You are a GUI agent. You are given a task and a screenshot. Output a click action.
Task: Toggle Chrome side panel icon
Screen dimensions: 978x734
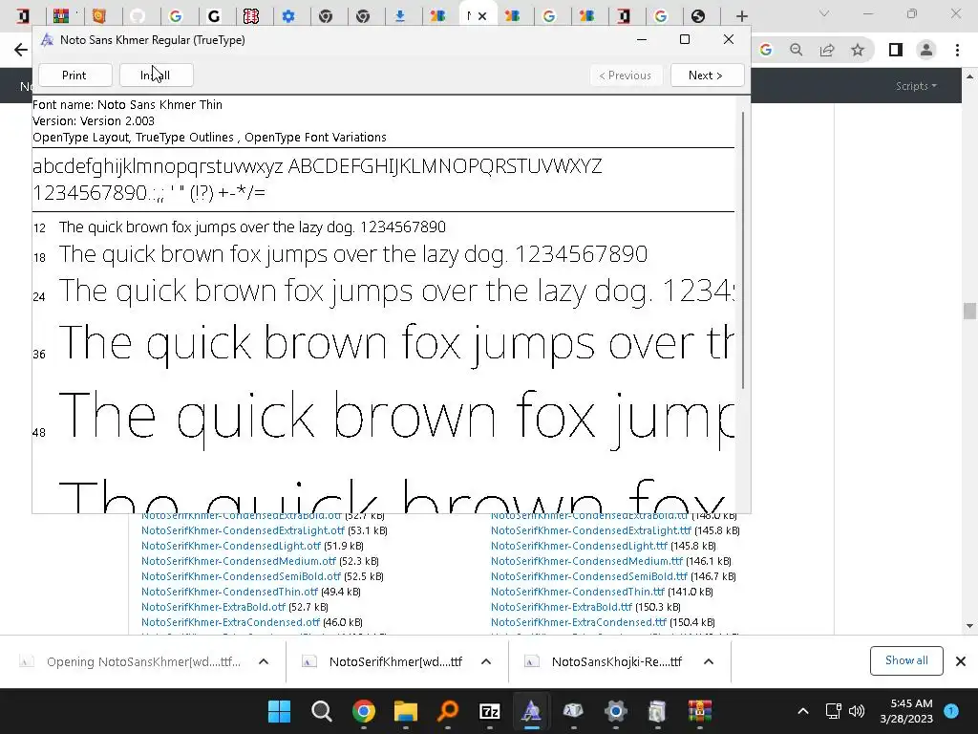point(896,50)
